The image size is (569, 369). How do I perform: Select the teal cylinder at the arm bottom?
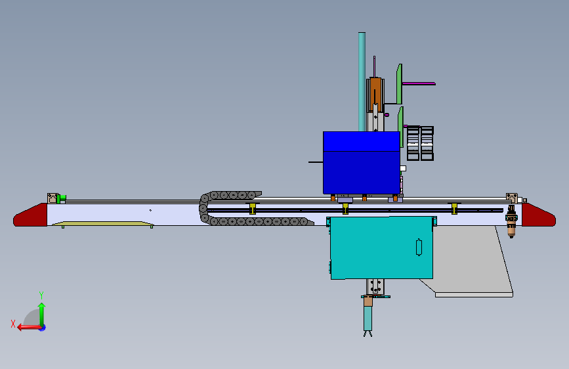click(368, 318)
